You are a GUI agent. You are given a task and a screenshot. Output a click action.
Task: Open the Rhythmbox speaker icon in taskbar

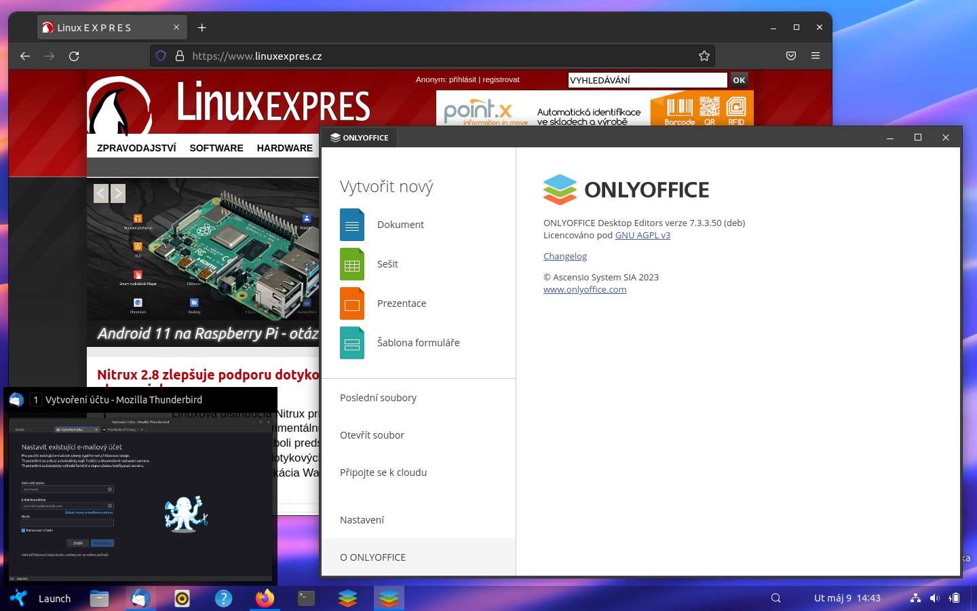pyautogui.click(x=182, y=598)
